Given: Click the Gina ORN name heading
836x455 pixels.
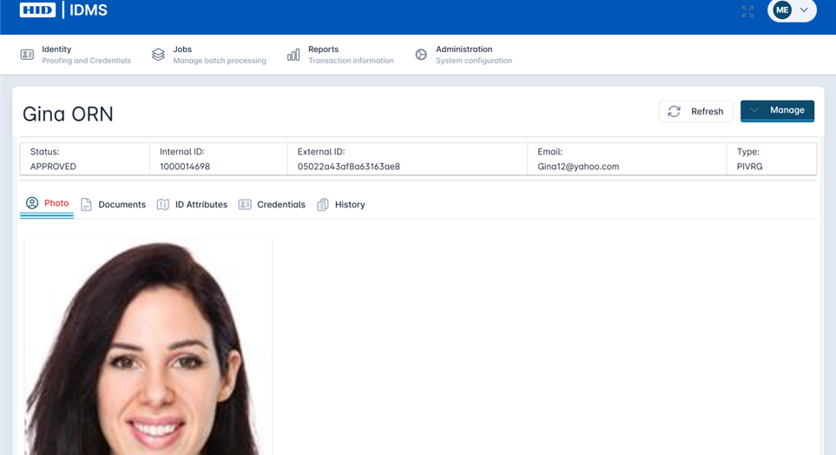Looking at the screenshot, I should pos(68,114).
